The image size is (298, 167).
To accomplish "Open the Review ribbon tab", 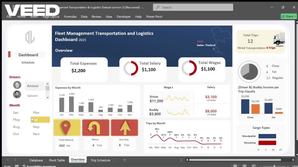I will click(x=96, y=17).
